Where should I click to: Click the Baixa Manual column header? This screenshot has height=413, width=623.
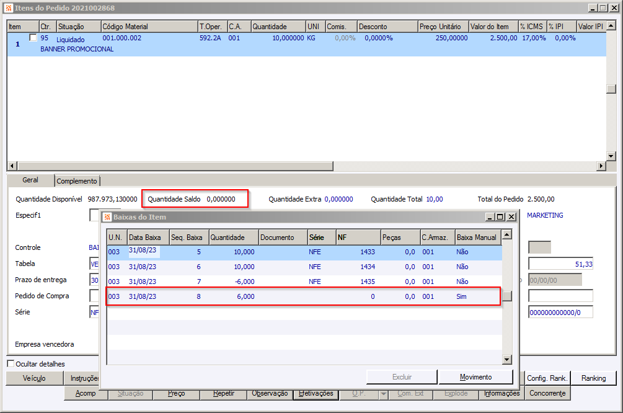click(x=478, y=238)
